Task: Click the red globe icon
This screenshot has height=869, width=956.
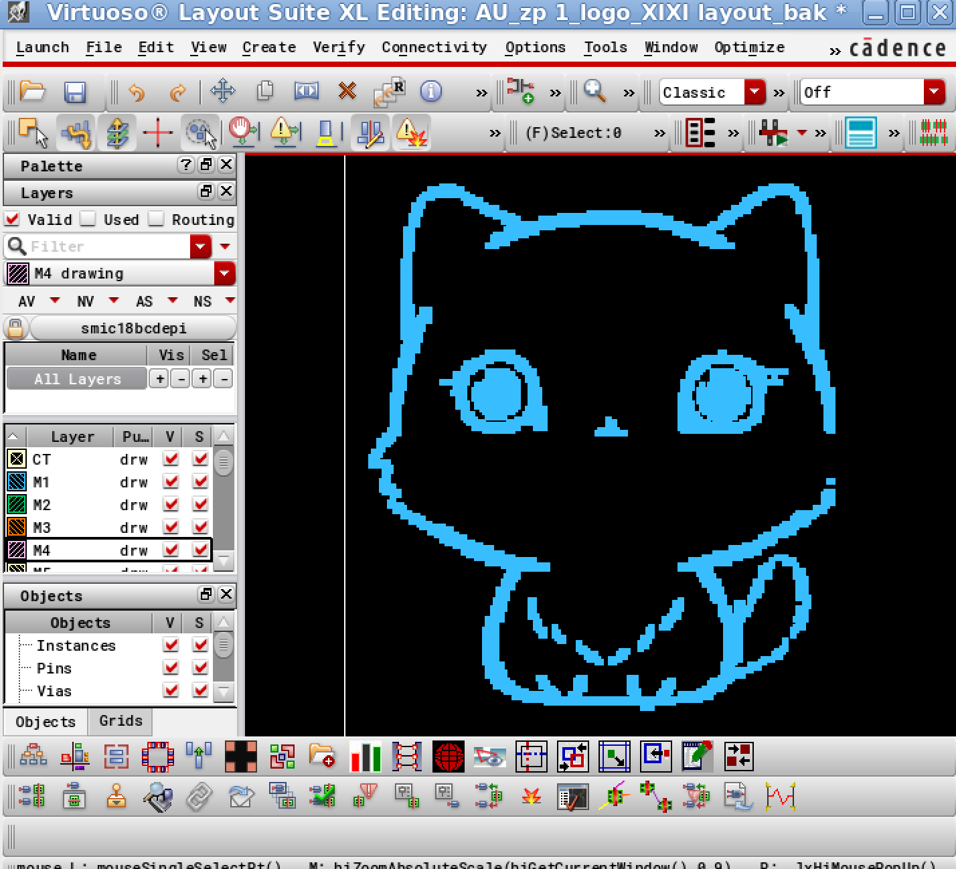Action: tap(449, 757)
